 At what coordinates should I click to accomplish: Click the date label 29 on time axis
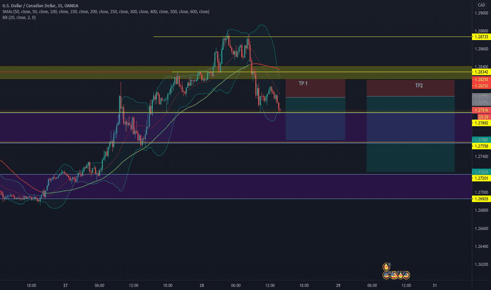tap(338, 285)
